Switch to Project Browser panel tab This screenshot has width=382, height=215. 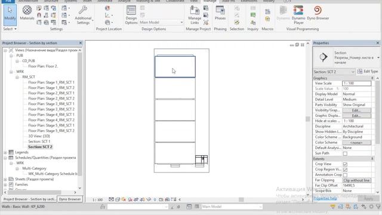coord(29,199)
